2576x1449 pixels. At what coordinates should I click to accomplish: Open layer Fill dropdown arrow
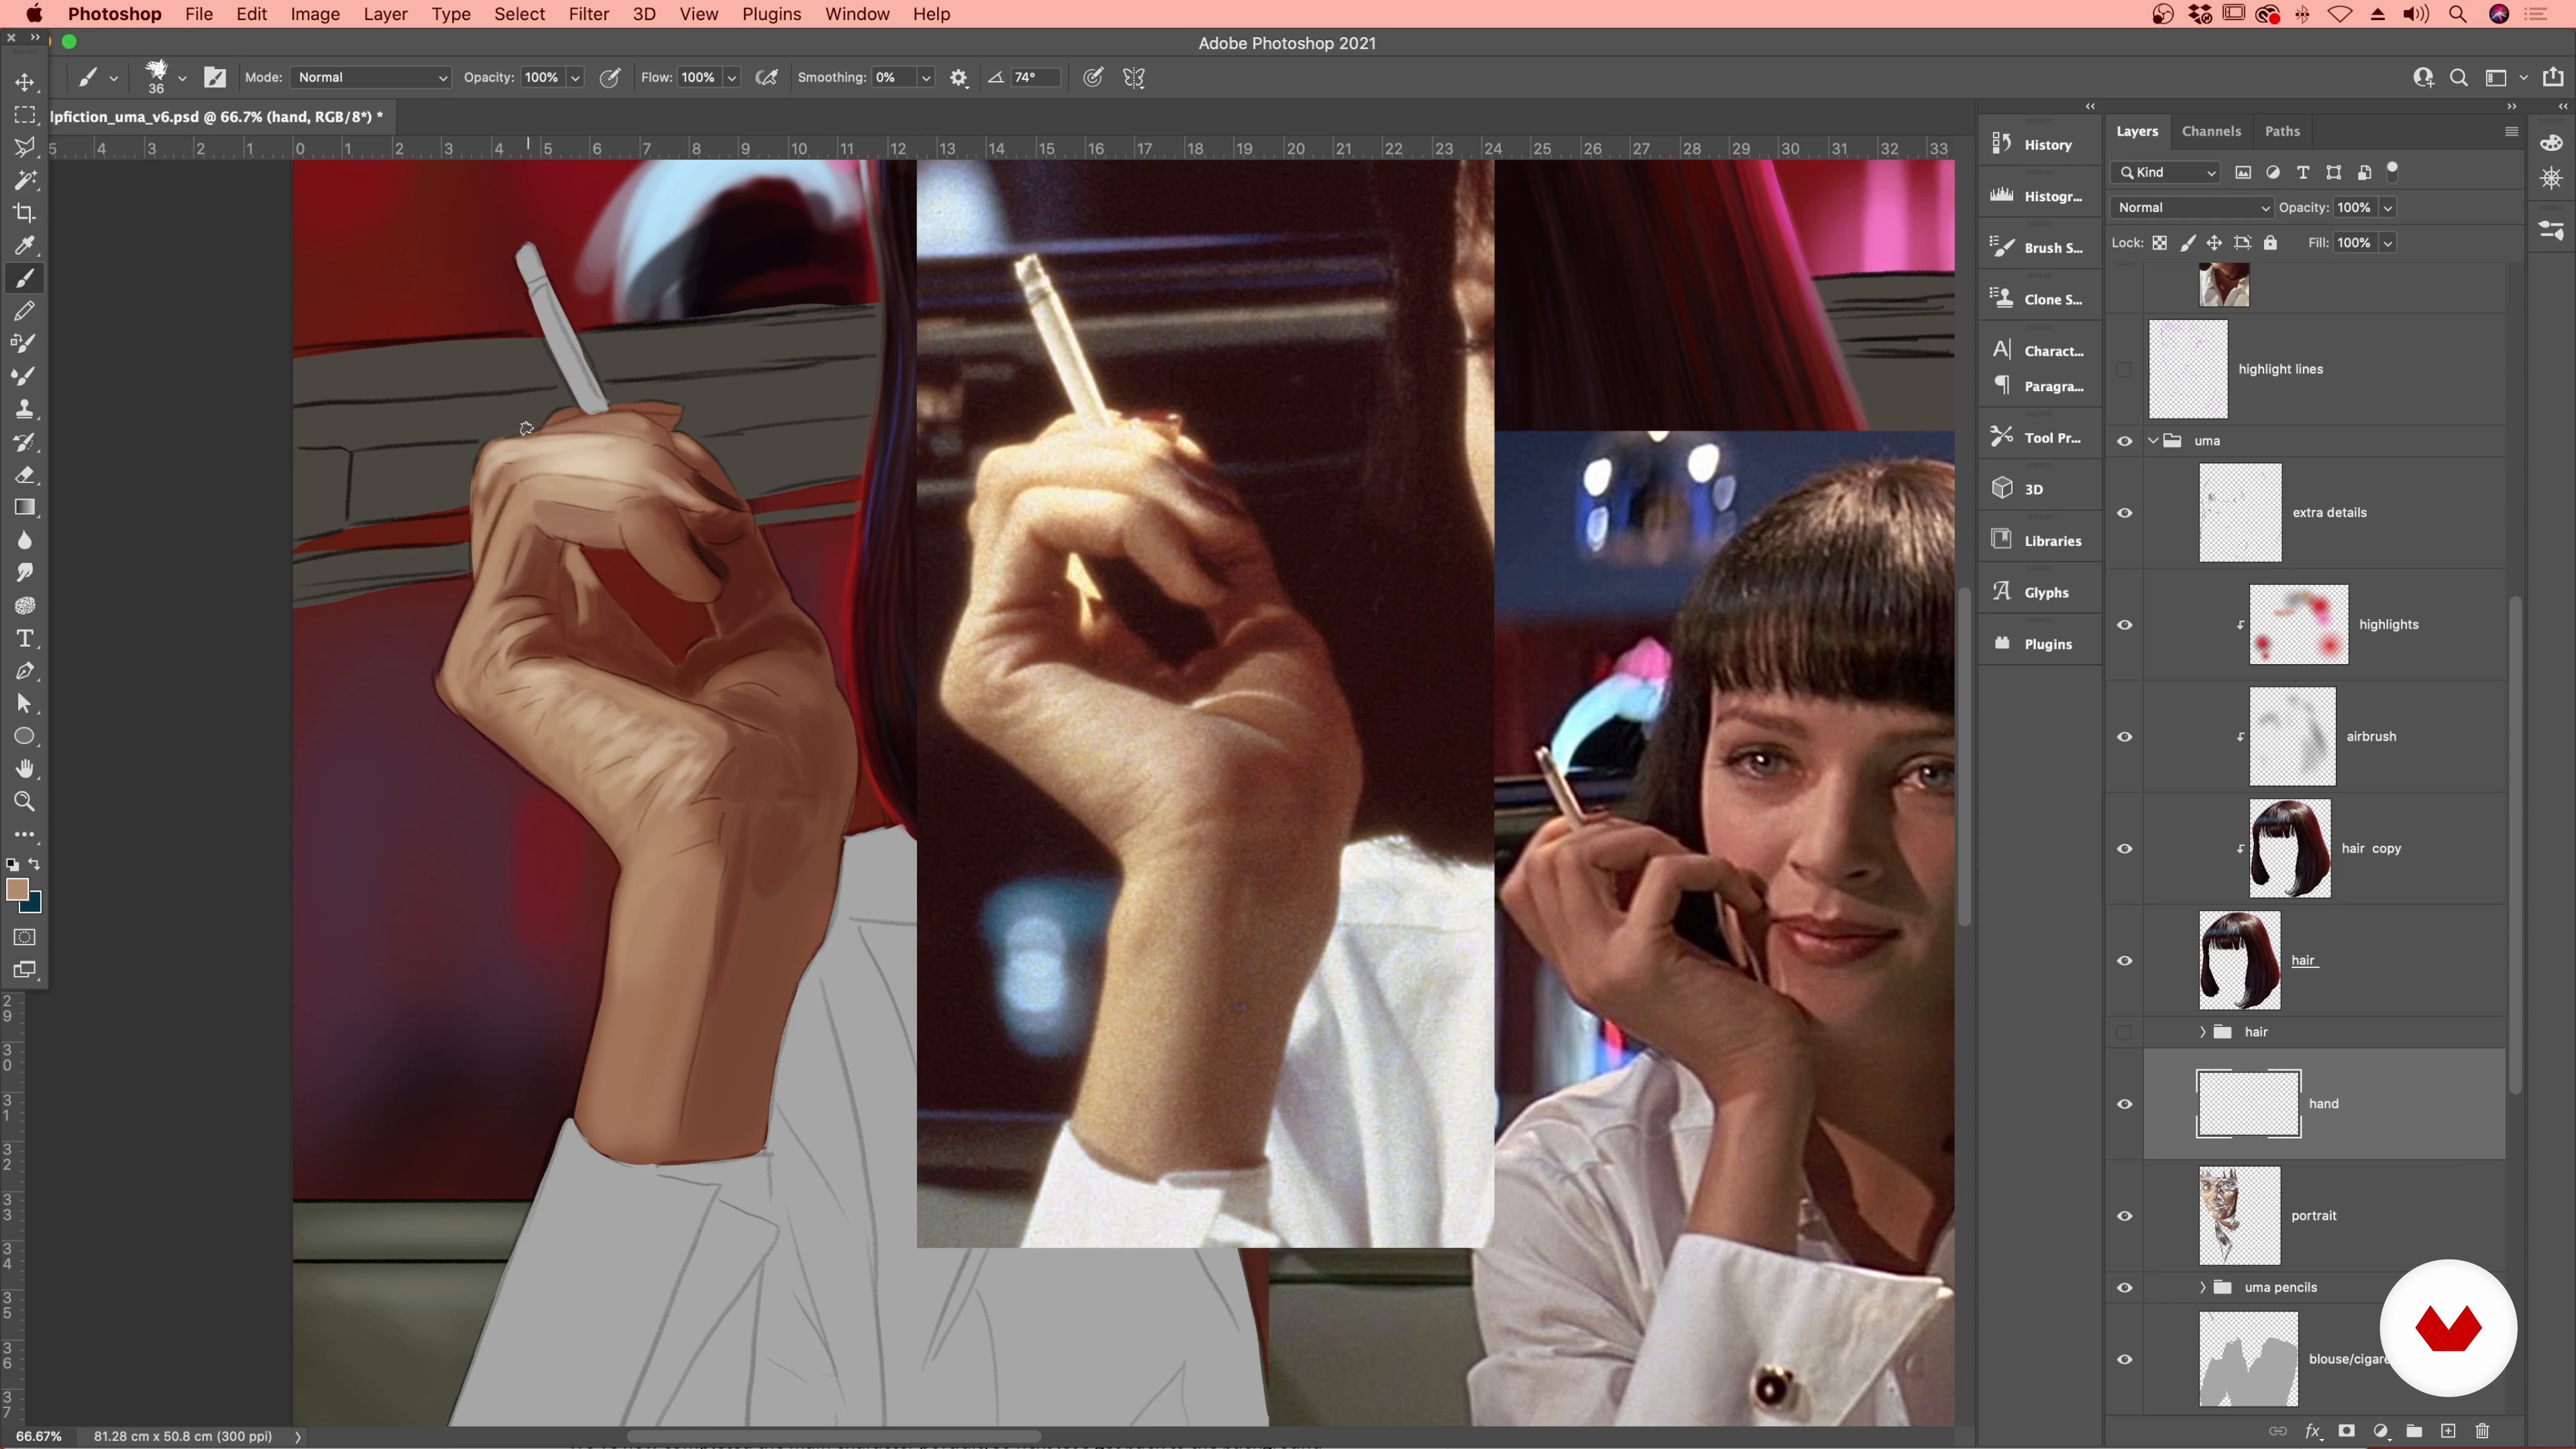point(2388,243)
